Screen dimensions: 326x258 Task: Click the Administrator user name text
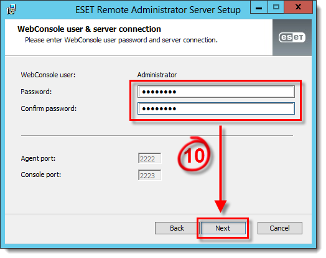[157, 75]
